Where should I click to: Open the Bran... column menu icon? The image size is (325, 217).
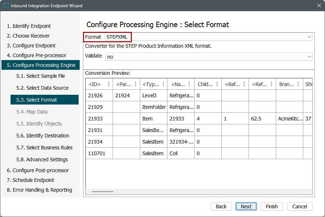(x=299, y=84)
